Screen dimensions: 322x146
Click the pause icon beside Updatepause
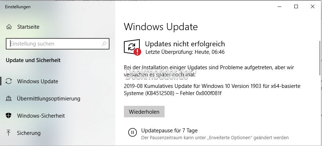pyautogui.click(x=133, y=132)
